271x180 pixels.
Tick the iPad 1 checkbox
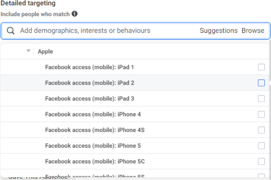coord(261,67)
